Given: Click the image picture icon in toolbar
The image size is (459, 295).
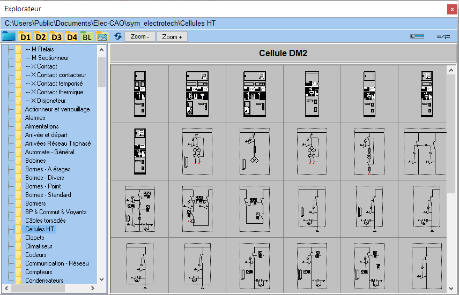Looking at the screenshot, I should click(102, 37).
